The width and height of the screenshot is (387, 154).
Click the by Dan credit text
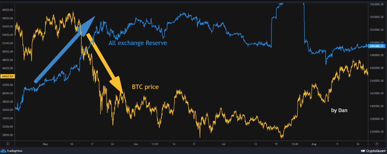pyautogui.click(x=339, y=110)
